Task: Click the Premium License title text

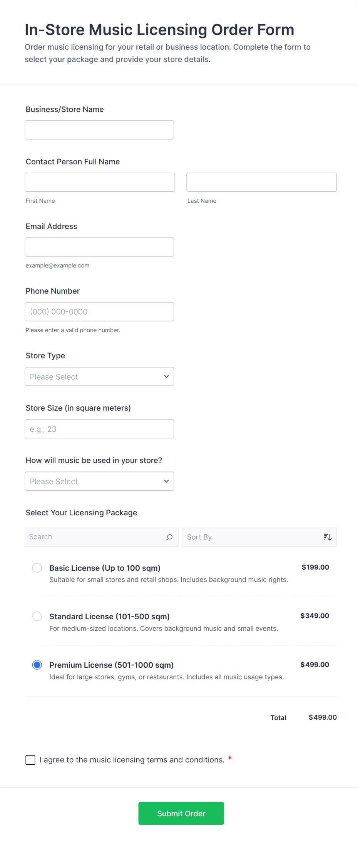Action: pyautogui.click(x=111, y=665)
